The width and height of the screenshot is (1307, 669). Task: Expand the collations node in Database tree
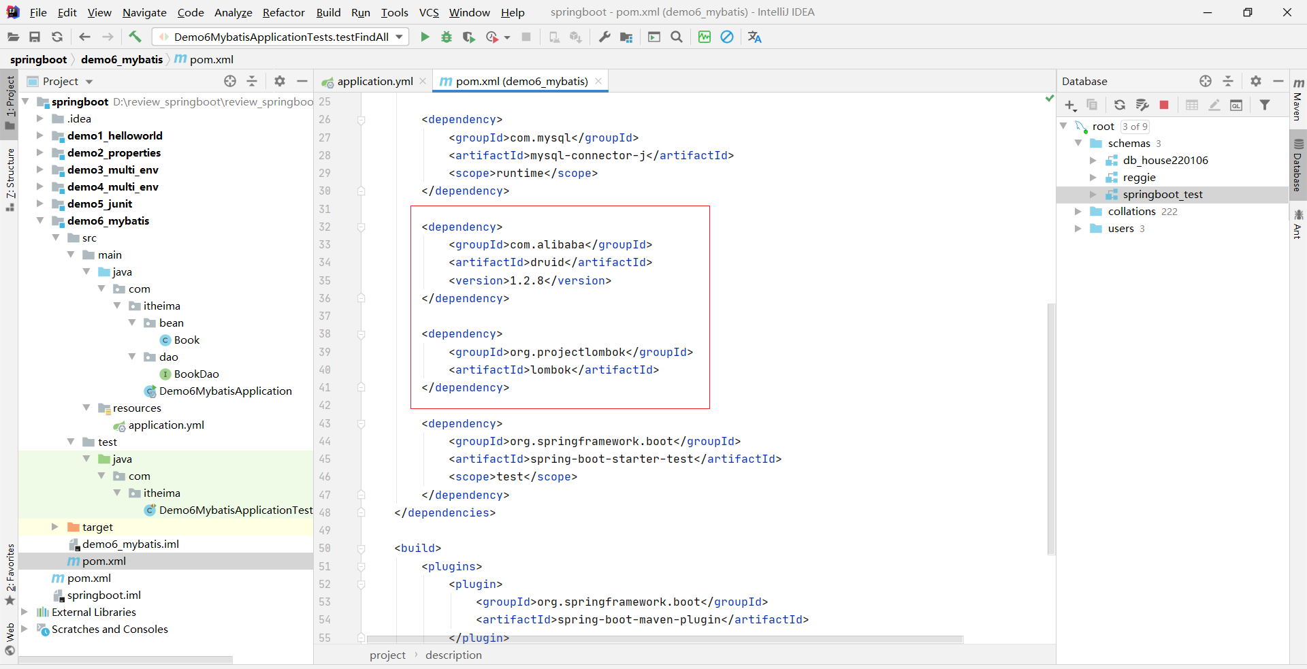click(1078, 212)
